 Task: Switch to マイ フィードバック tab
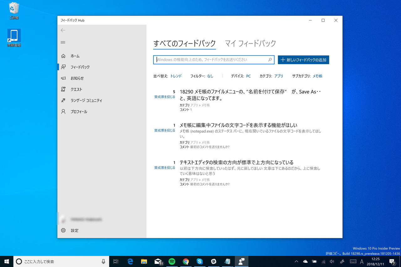click(250, 44)
